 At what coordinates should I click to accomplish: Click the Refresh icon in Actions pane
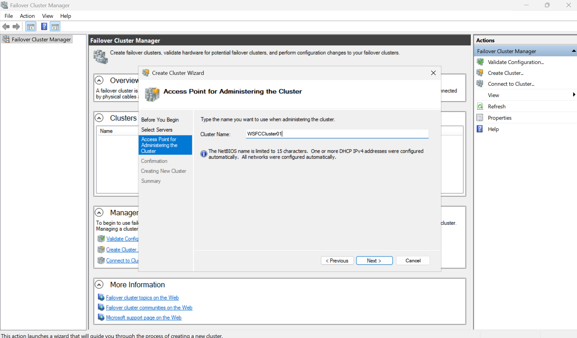click(x=480, y=107)
